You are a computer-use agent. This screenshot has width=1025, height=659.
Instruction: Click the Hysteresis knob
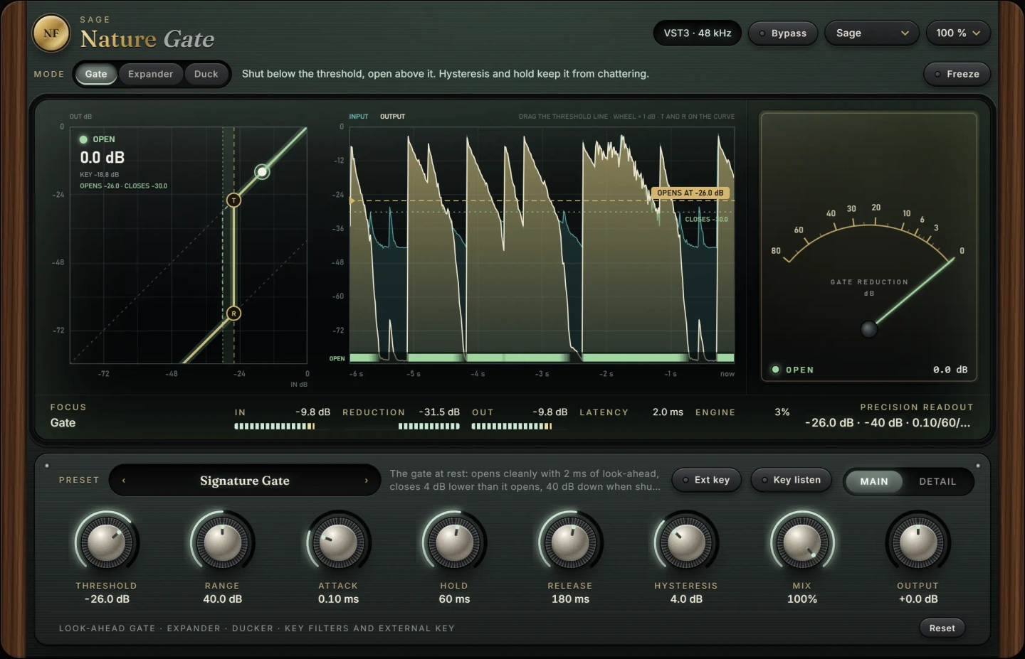point(686,543)
